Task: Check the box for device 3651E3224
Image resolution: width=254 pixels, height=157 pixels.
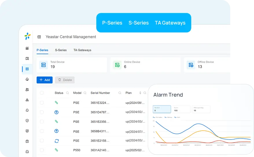Action: [x=42, y=103]
